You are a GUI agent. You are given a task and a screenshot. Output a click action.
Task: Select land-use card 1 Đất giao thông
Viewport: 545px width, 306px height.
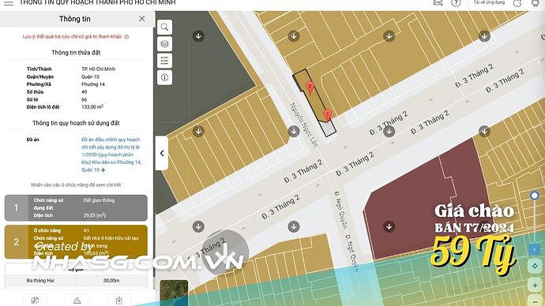tap(76, 208)
